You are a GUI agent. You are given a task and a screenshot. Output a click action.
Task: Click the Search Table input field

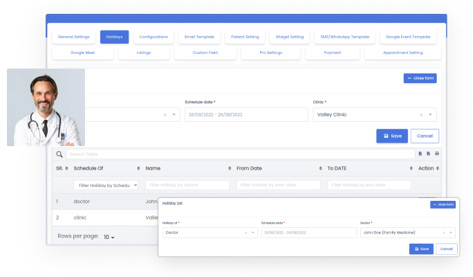click(241, 154)
